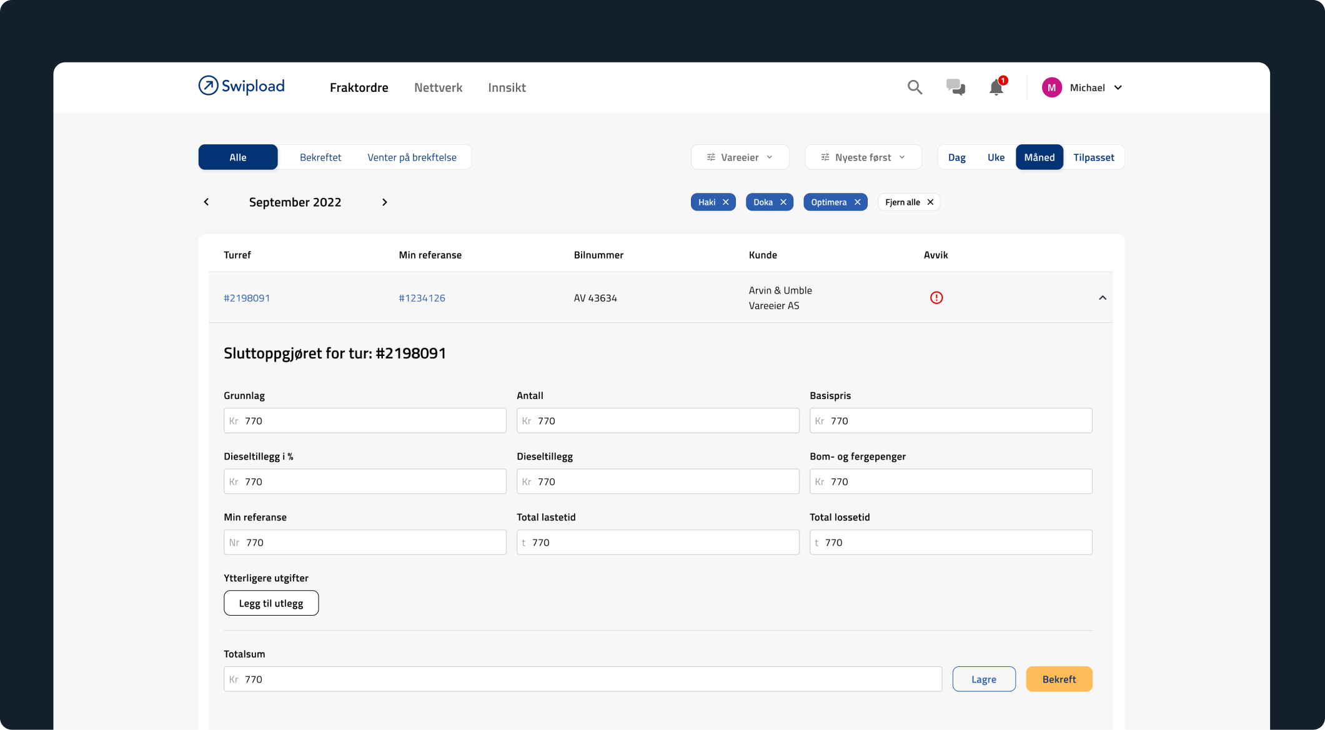This screenshot has height=730, width=1325.
Task: Go to previous month arrow
Action: pos(206,202)
